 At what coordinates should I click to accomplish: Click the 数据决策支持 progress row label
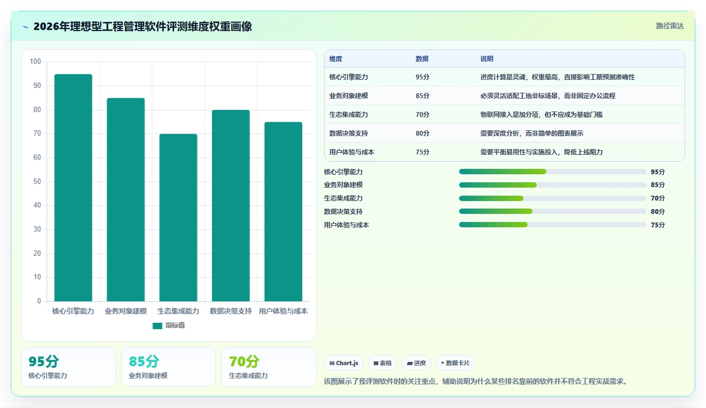tap(343, 212)
